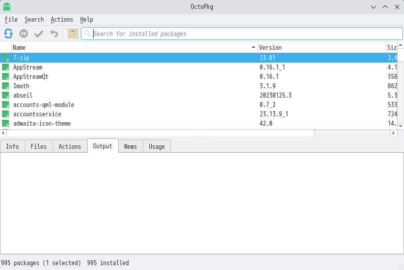Open the Usage tab
The image size is (404, 270).
(157, 146)
